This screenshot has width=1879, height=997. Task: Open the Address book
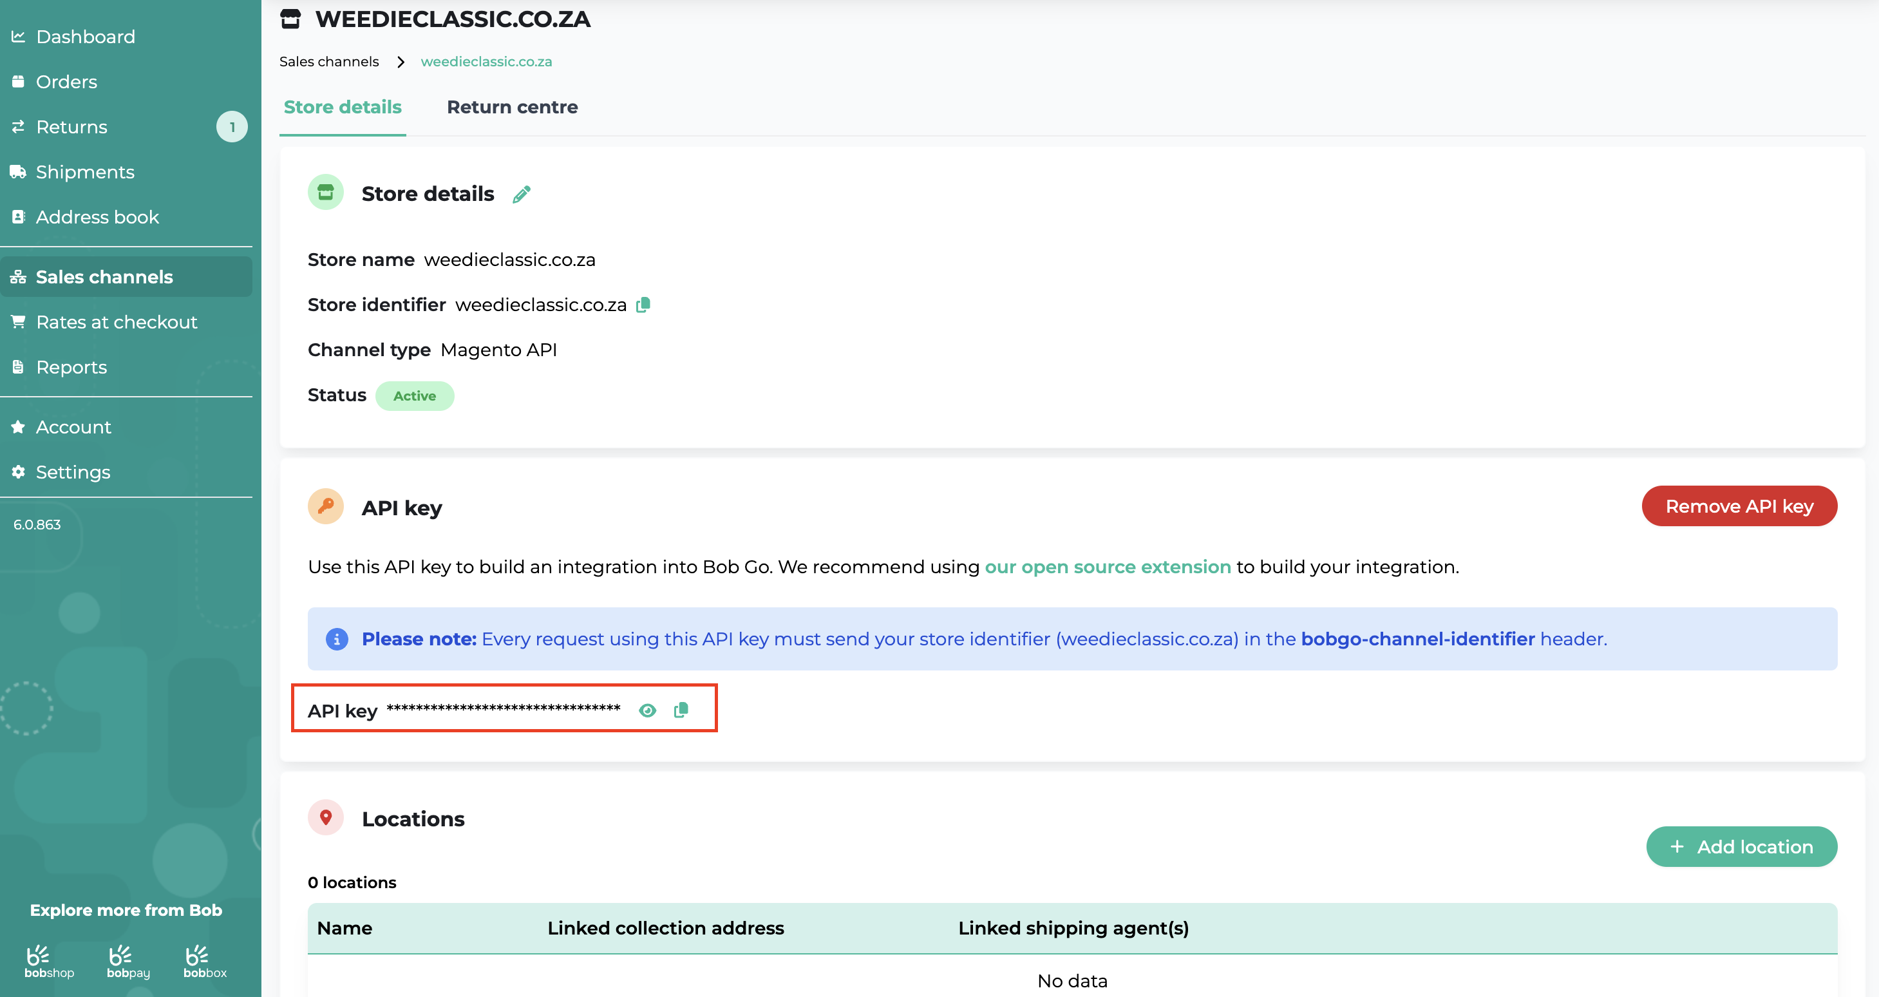(97, 217)
